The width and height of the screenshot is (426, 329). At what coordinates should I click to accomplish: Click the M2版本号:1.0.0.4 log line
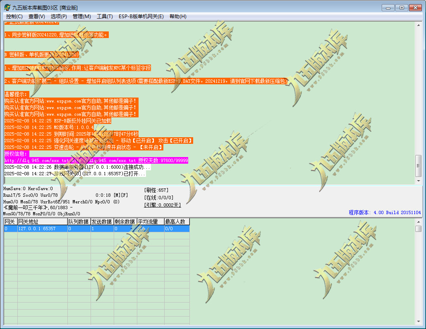pos(49,127)
